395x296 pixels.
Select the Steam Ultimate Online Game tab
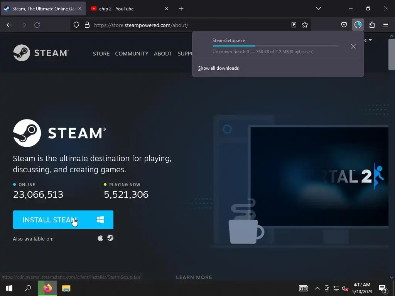(43, 8)
